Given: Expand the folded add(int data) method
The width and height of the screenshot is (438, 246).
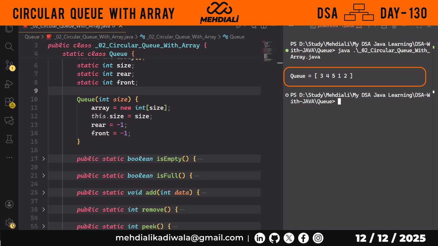Looking at the screenshot, I should click(x=43, y=192).
